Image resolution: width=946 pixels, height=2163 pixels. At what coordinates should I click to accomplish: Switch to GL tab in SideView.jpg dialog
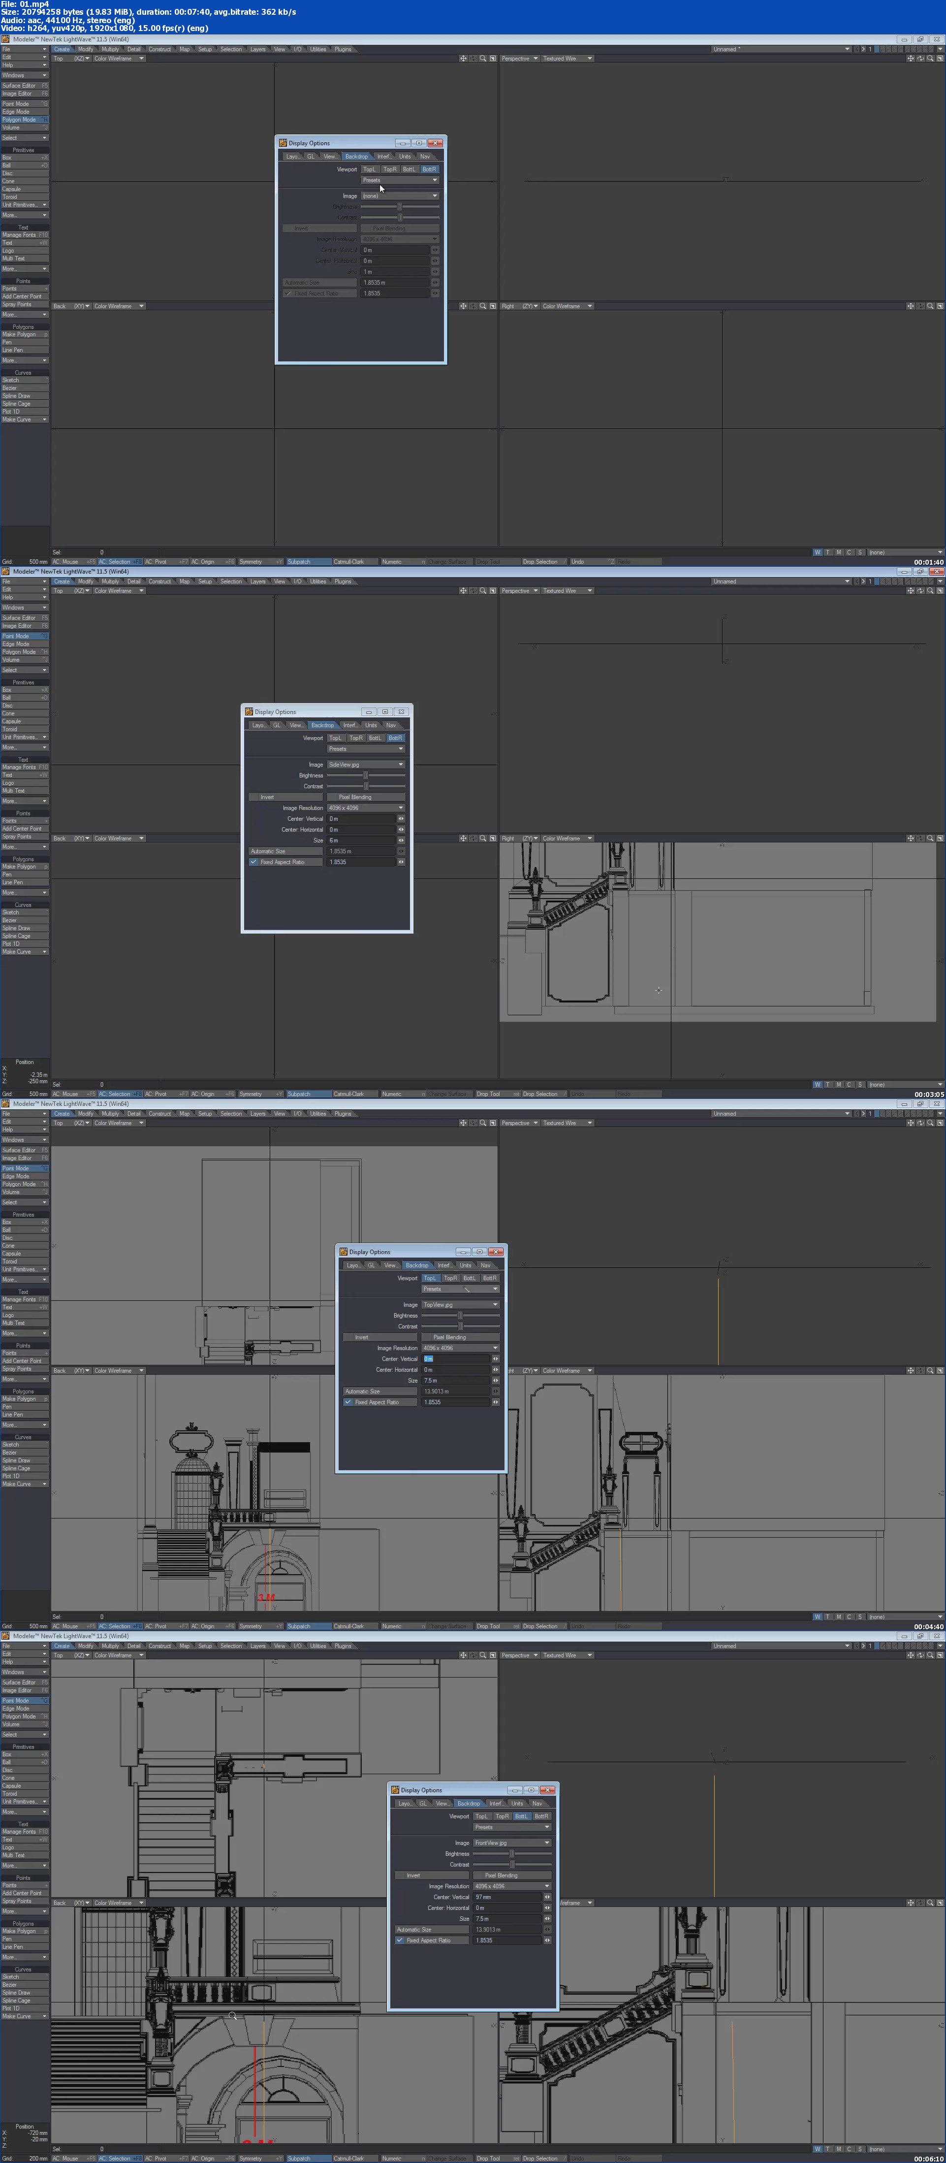276,725
